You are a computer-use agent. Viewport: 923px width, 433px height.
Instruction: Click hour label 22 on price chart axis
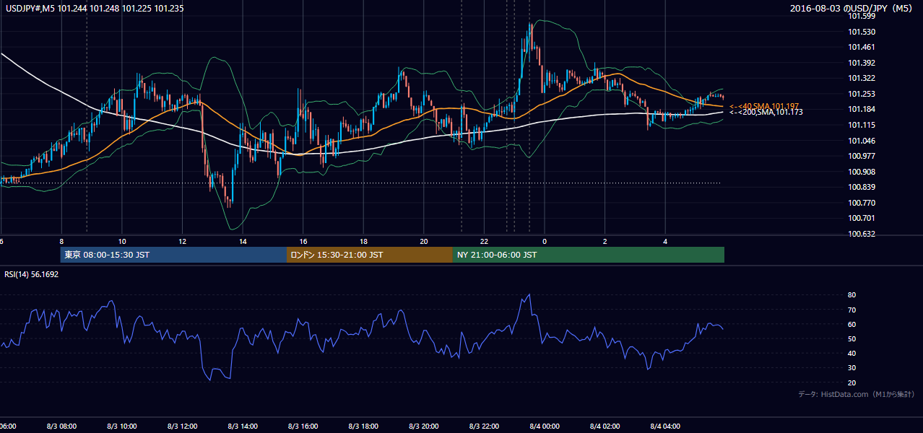tap(485, 242)
